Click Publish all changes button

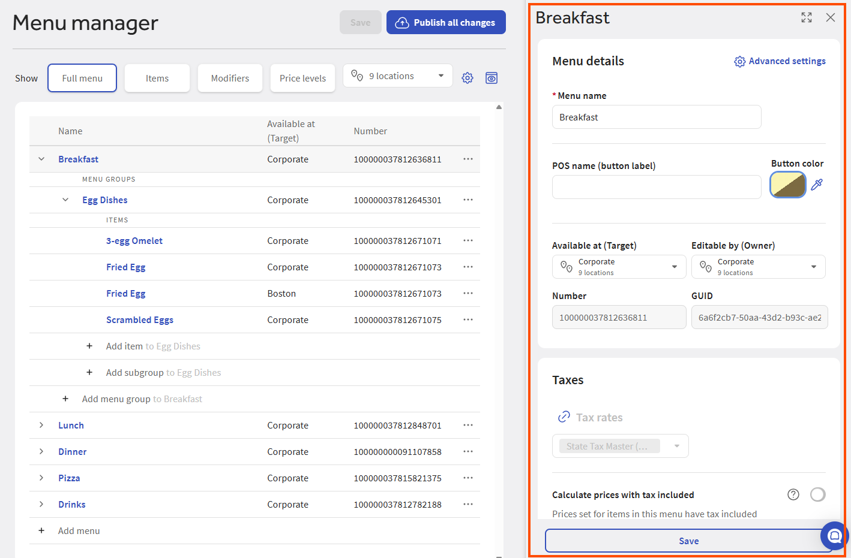click(x=446, y=22)
